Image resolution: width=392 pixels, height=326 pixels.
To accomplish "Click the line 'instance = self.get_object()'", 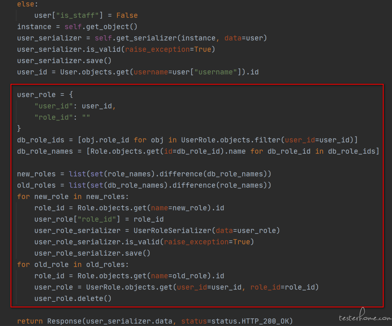I will coord(77,27).
